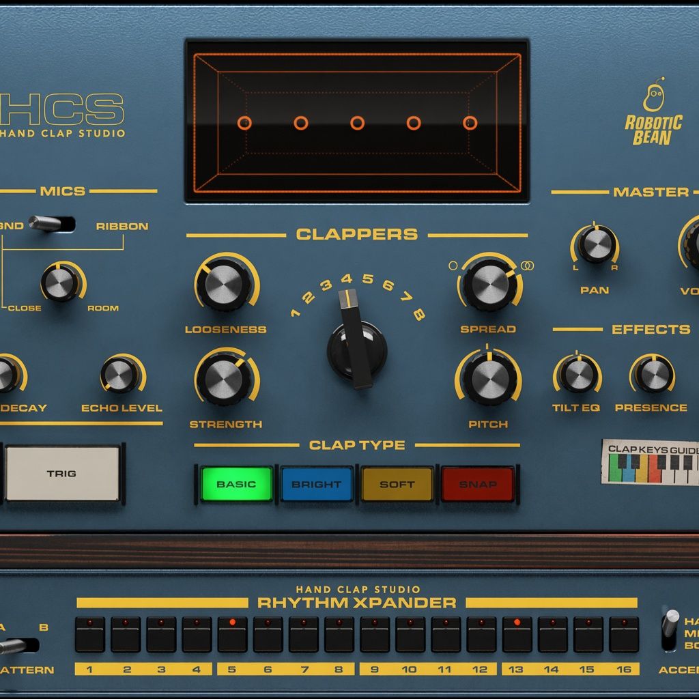Set clappers count to 3

pos(326,285)
